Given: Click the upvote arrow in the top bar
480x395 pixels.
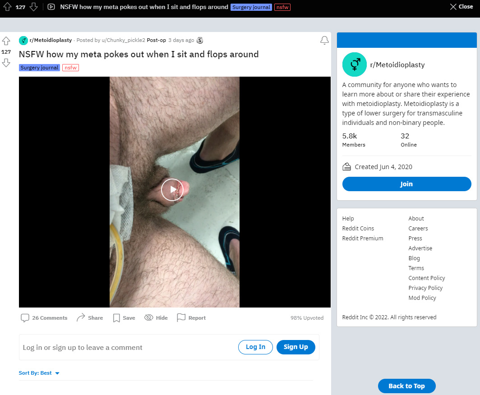Looking at the screenshot, I should 7,7.
